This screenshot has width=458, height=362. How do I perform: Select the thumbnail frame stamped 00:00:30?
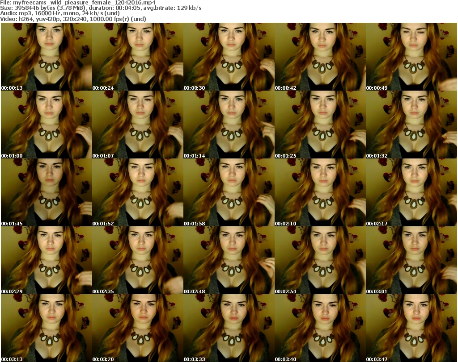229,57
